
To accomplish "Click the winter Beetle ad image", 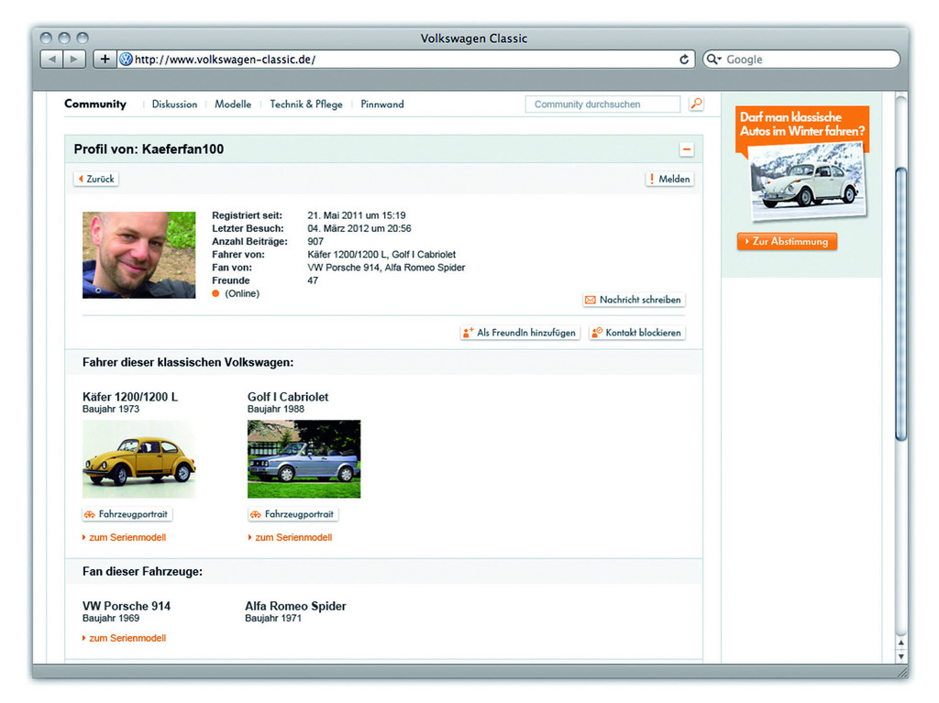I will (x=809, y=182).
